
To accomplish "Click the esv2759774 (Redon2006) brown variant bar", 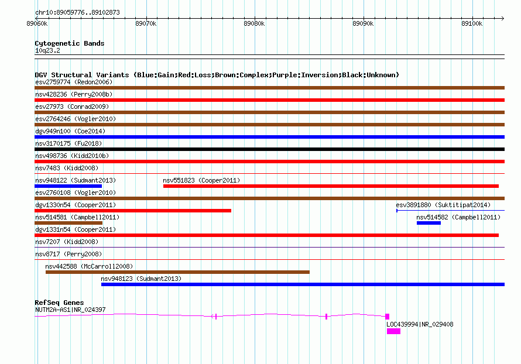I will point(269,88).
